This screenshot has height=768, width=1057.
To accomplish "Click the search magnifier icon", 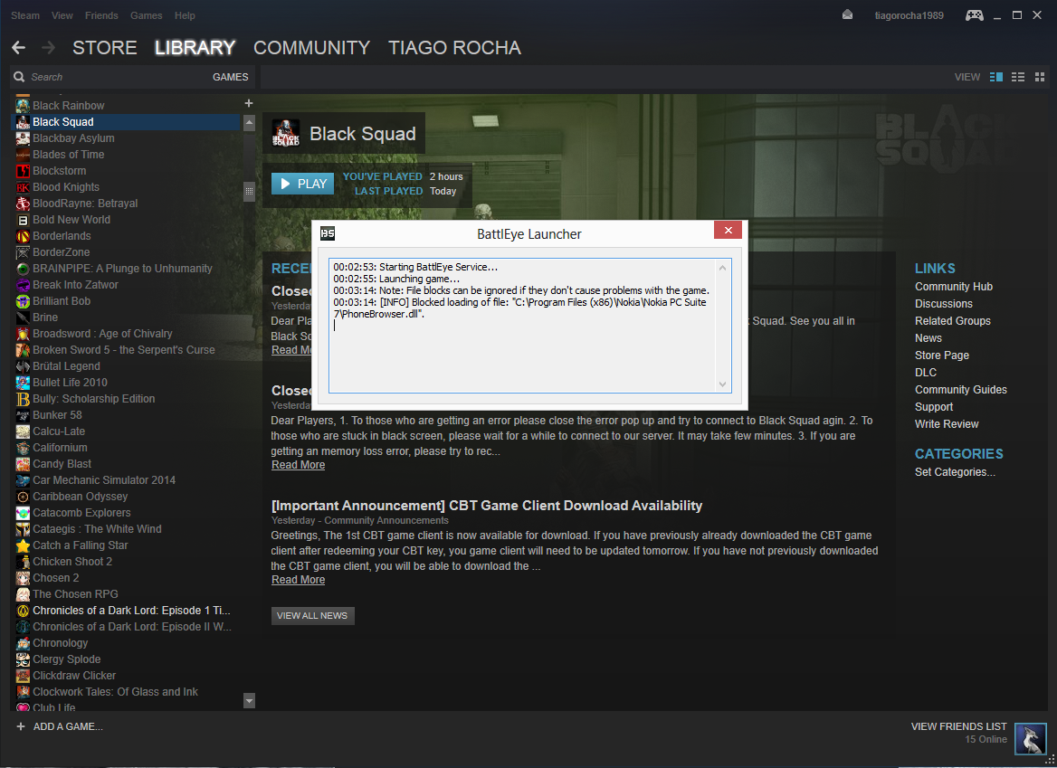I will 19,77.
